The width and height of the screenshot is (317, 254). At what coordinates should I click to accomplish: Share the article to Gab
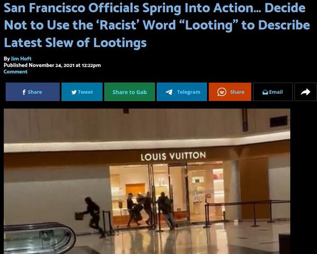point(130,92)
